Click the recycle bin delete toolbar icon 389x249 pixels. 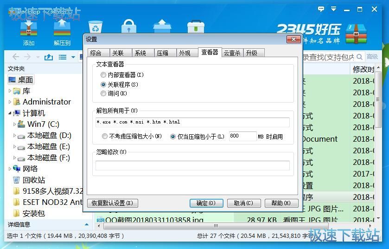click(x=96, y=27)
